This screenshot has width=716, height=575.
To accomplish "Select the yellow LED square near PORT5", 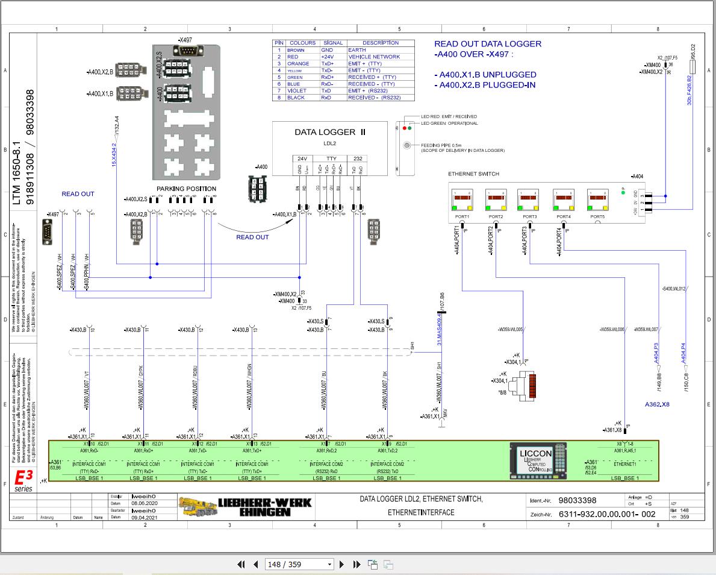I will click(x=604, y=208).
